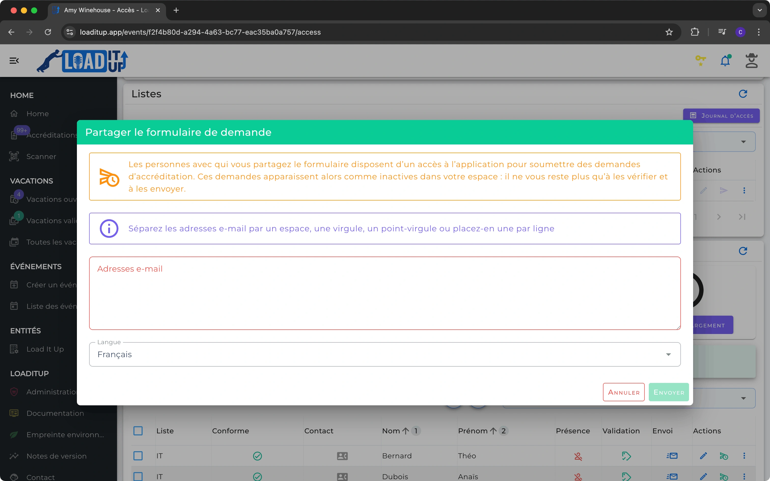770x481 pixels.
Task: Click presence icon in Bernard row
Action: tap(578, 456)
